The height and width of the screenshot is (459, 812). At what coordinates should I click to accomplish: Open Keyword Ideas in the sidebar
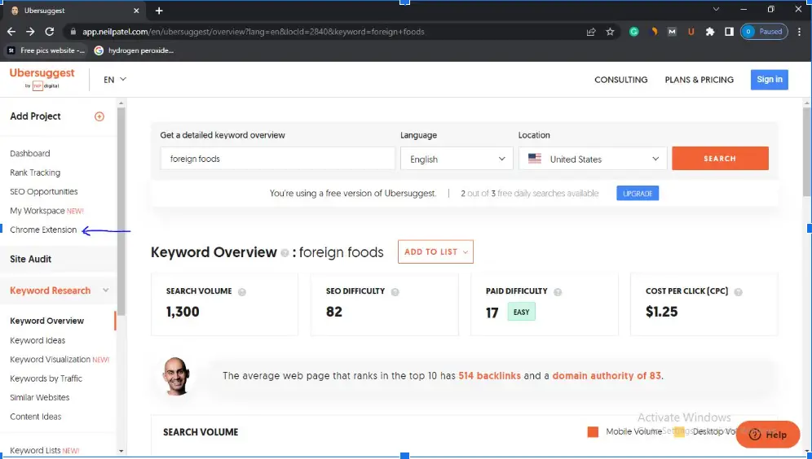[38, 341]
